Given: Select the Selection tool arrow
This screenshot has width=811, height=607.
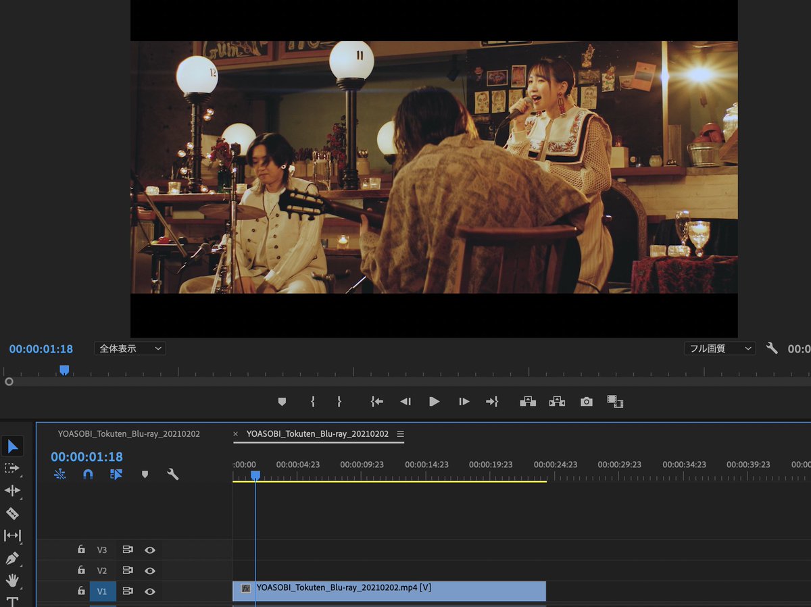Looking at the screenshot, I should click(x=13, y=446).
